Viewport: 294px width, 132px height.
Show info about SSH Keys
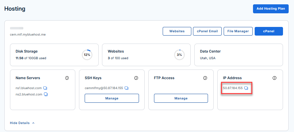click(136, 78)
